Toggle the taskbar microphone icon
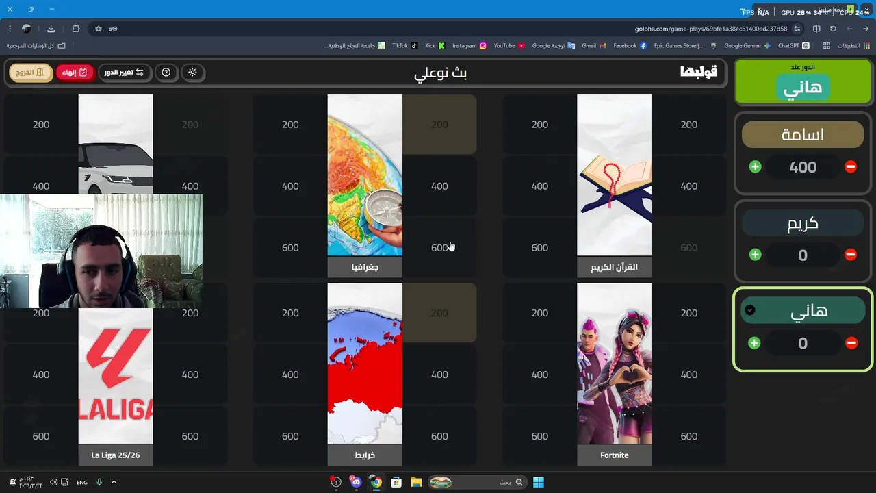 (99, 482)
